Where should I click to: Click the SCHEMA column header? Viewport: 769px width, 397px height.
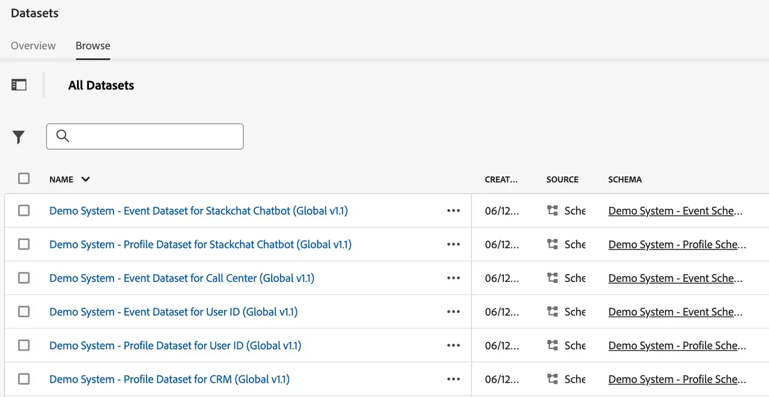pos(625,179)
